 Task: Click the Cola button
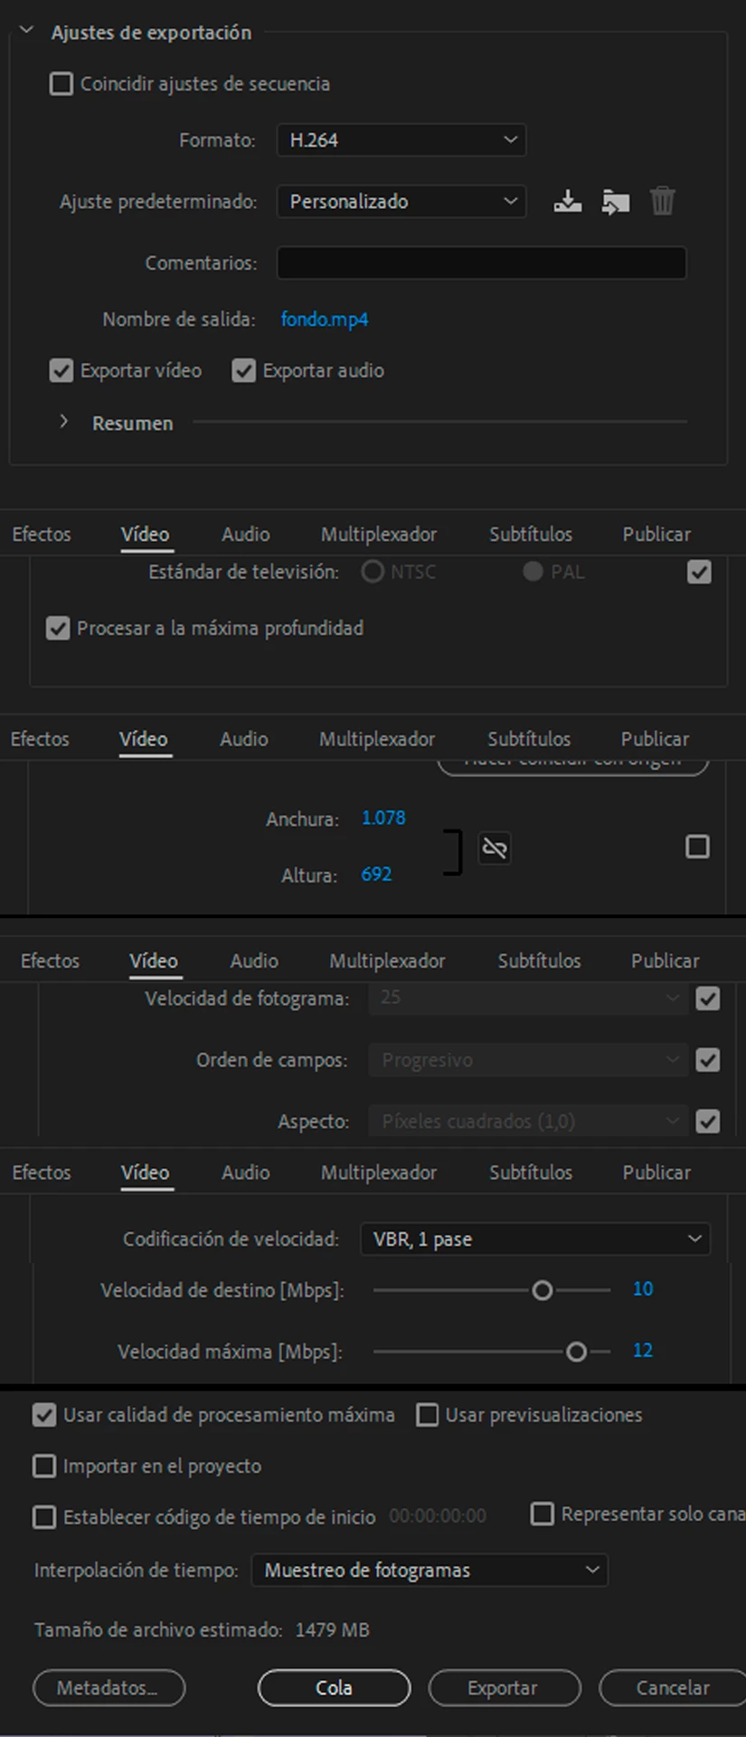[334, 1687]
